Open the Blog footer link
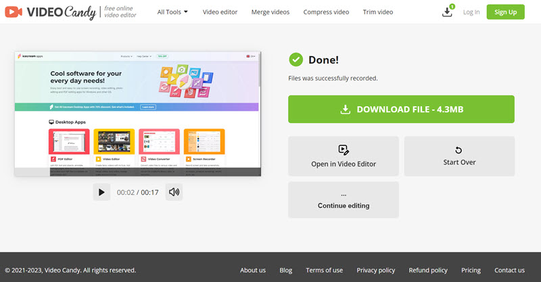This screenshot has height=282, width=541. click(x=285, y=271)
